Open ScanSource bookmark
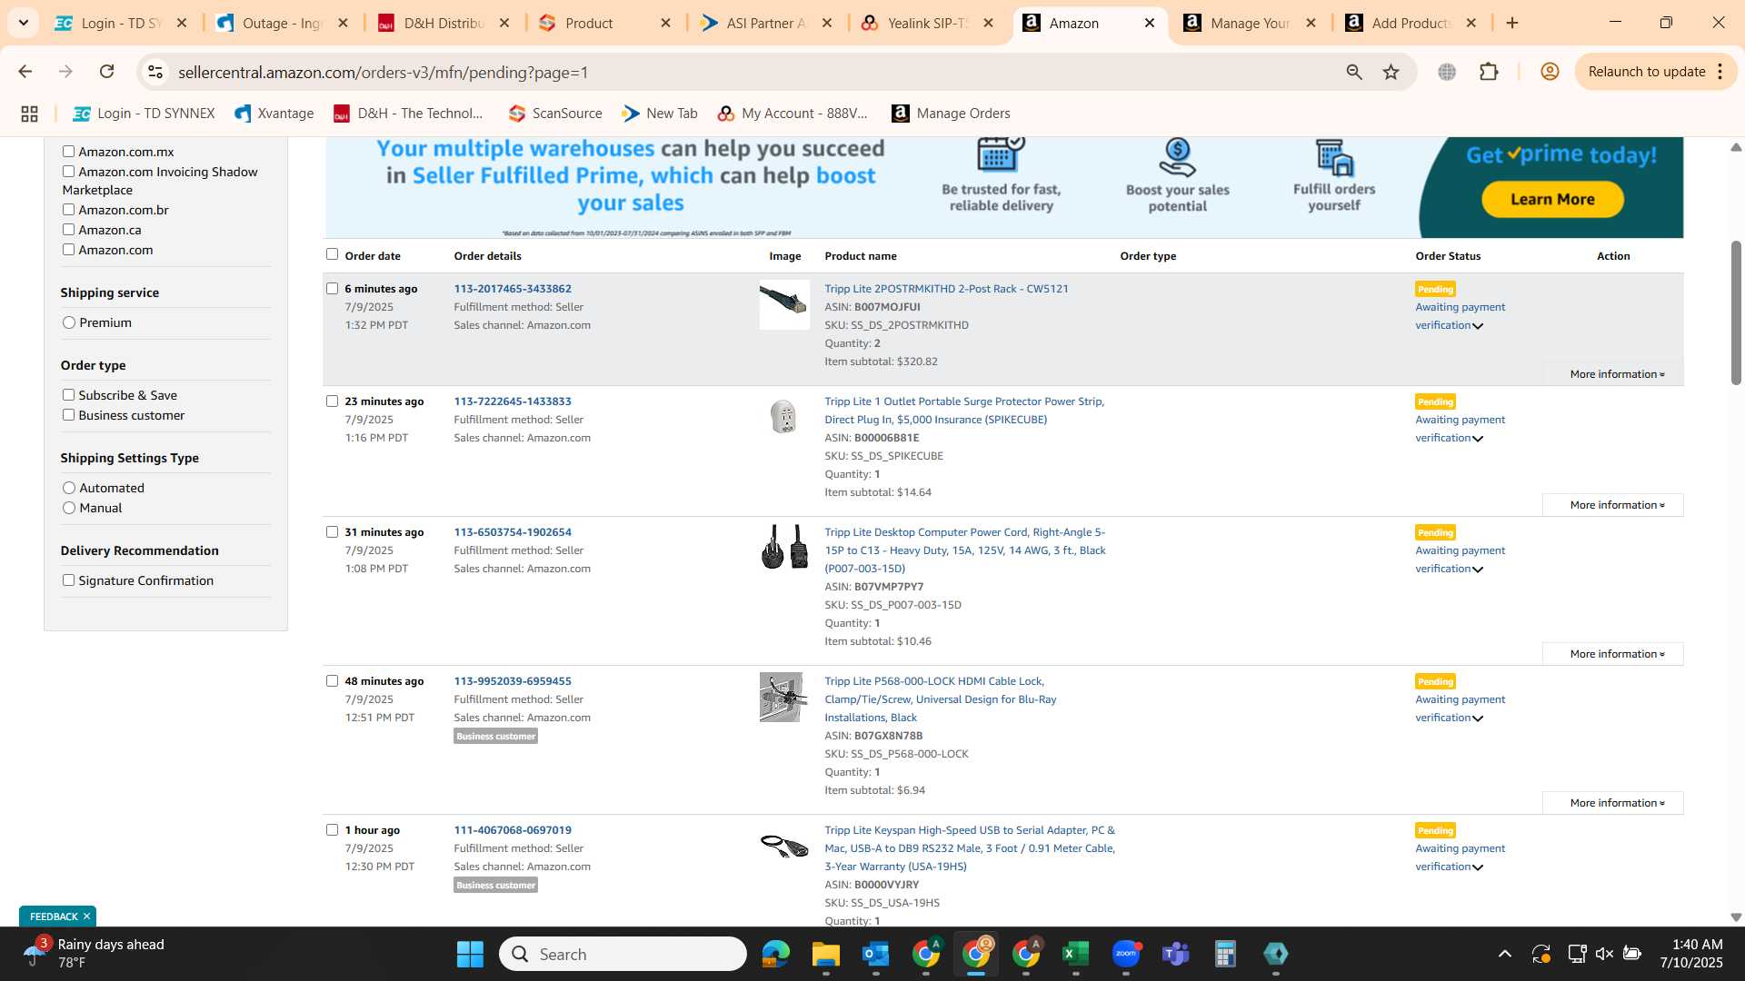Viewport: 1745px width, 981px height. click(x=555, y=114)
